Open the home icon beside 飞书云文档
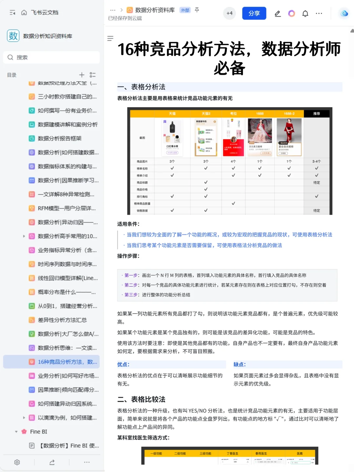This screenshot has height=472, width=354. tap(24, 12)
